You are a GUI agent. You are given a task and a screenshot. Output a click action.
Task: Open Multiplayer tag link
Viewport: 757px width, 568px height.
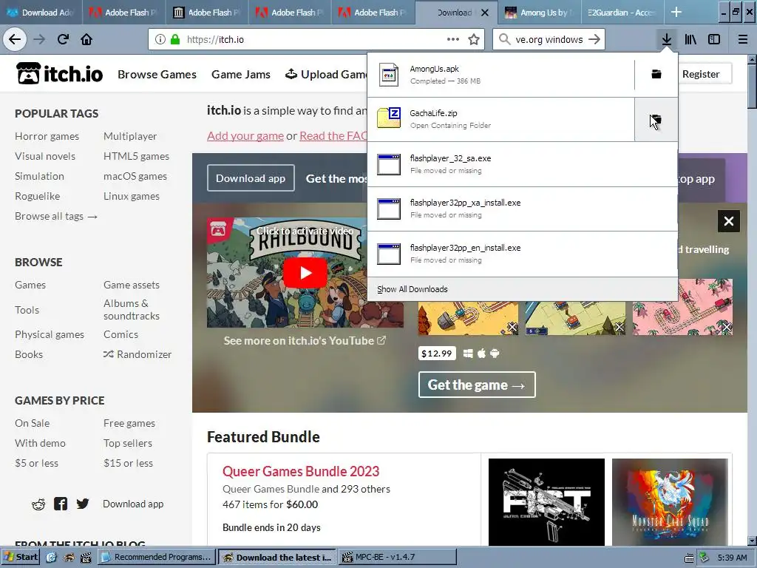pyautogui.click(x=130, y=136)
